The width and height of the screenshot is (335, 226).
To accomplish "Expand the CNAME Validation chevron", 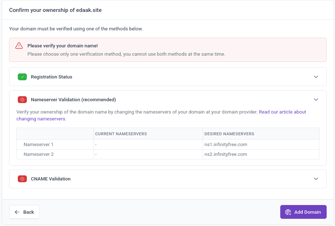I will (x=316, y=179).
